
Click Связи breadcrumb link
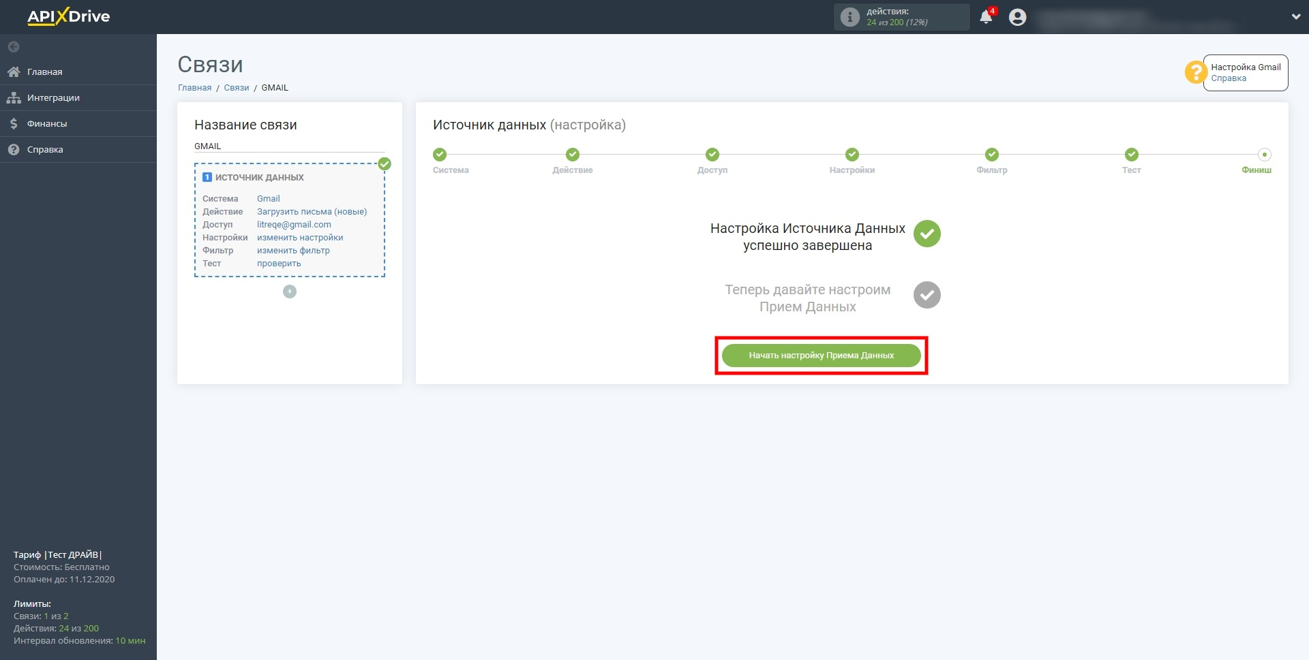pos(237,88)
